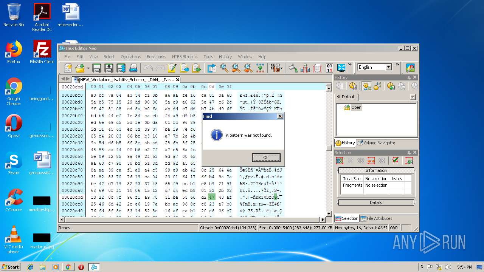This screenshot has height=272, width=484.
Task: Open the Select menu
Action: 109,57
